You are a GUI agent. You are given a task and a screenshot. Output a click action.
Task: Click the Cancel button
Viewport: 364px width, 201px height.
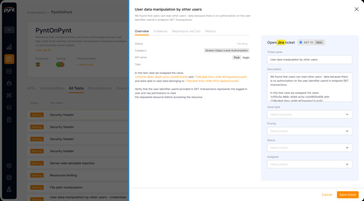tap(327, 194)
